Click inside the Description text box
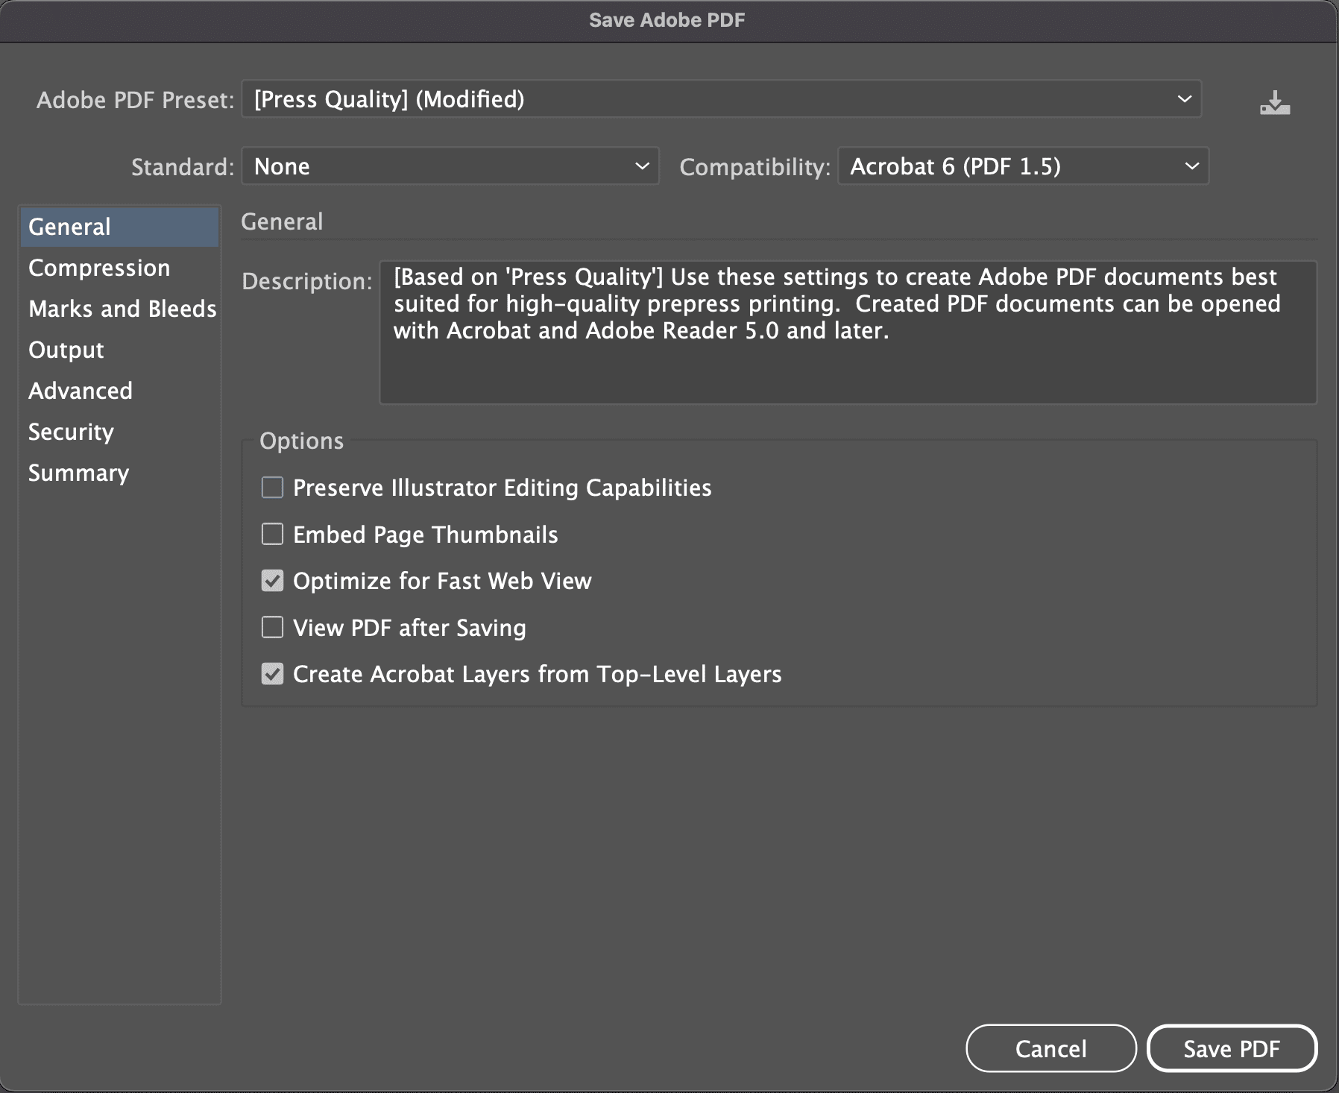This screenshot has width=1339, height=1093. (x=848, y=333)
